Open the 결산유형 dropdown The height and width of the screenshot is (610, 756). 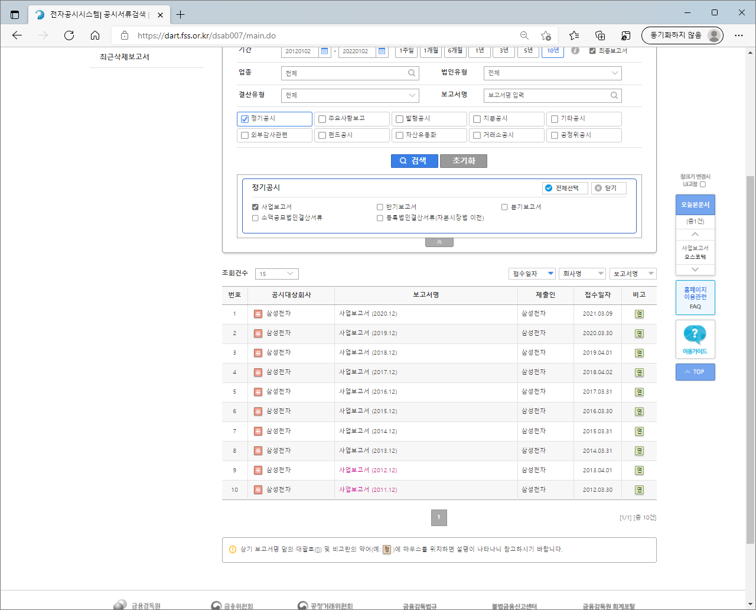coord(350,95)
